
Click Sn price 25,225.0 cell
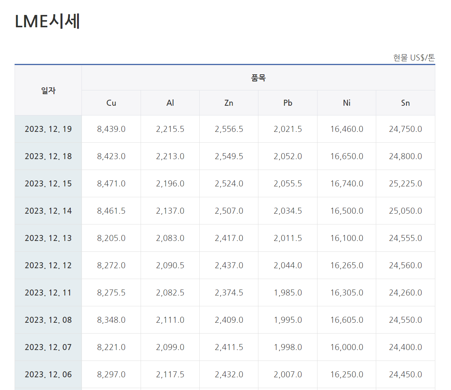point(405,183)
